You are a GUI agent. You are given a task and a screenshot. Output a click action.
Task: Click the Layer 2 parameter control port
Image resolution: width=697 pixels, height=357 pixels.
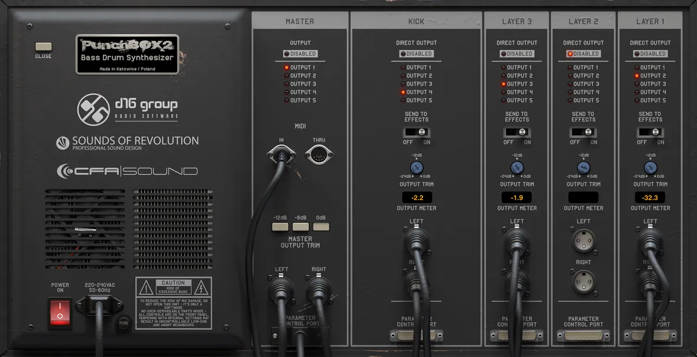point(583,336)
